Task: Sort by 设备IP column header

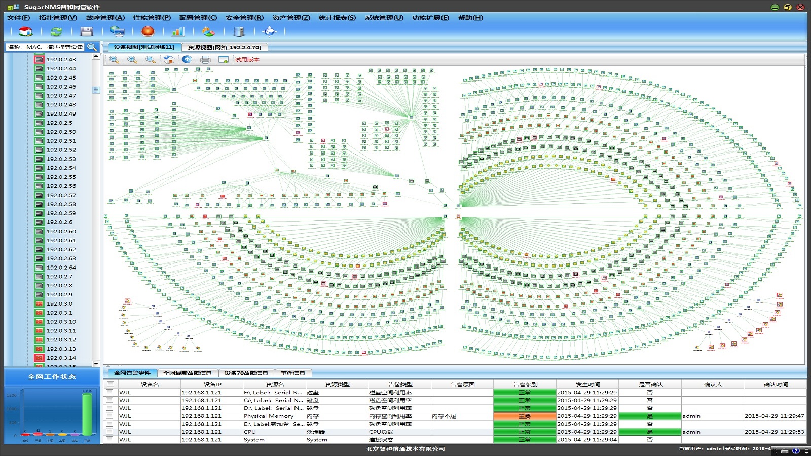Action: (212, 384)
